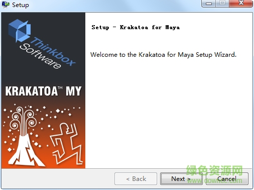Click the 'Thinkbox Software' slanted text
The image size is (254, 190).
coord(48,53)
